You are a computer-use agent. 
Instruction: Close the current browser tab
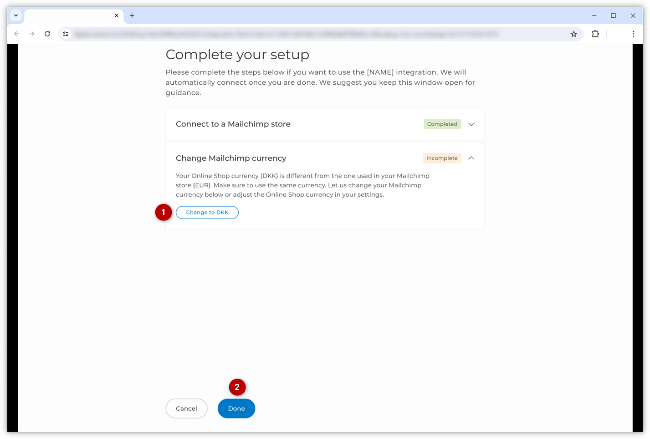(x=117, y=15)
